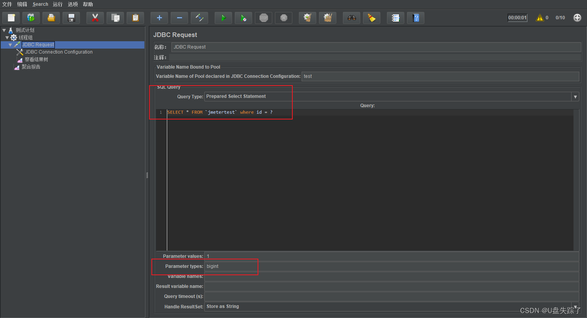Click the Parameter values input field
Screen dimensions: 587x318
coord(309,256)
